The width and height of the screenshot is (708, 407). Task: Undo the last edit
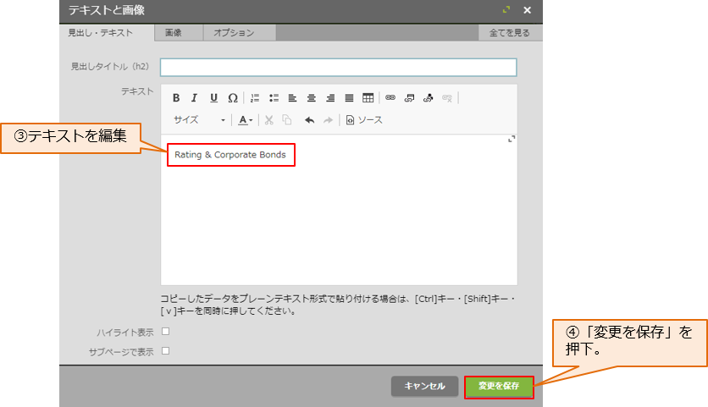tap(309, 120)
